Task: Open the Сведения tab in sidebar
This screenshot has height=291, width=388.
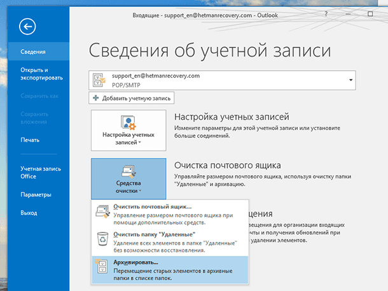Action: (39, 52)
